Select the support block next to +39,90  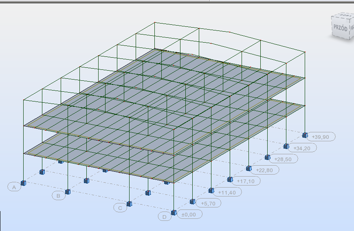pos(305,135)
